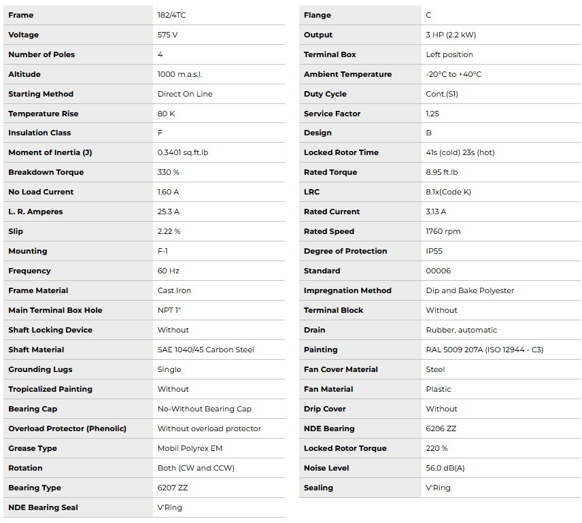Screen dimensions: 582x523
Task: Click the Bearing Type value 6207 ZZ
Action: (173, 488)
